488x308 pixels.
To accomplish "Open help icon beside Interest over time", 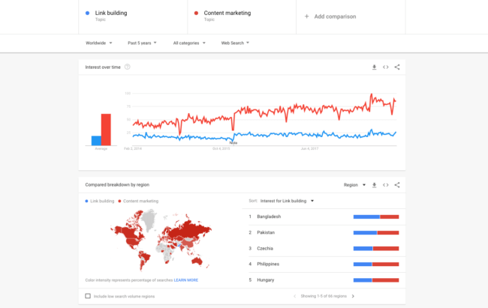I will (128, 67).
